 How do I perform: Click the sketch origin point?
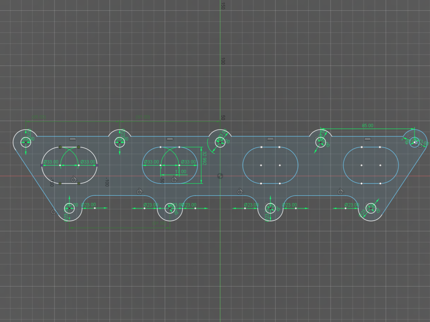[x=220, y=176]
